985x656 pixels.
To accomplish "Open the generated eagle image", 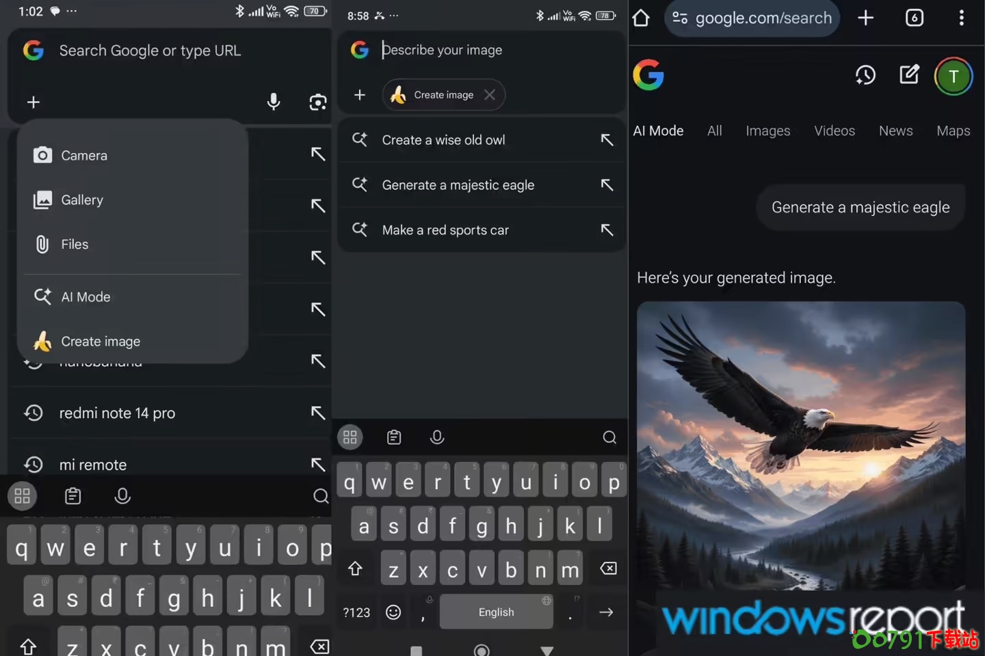I will (x=800, y=444).
